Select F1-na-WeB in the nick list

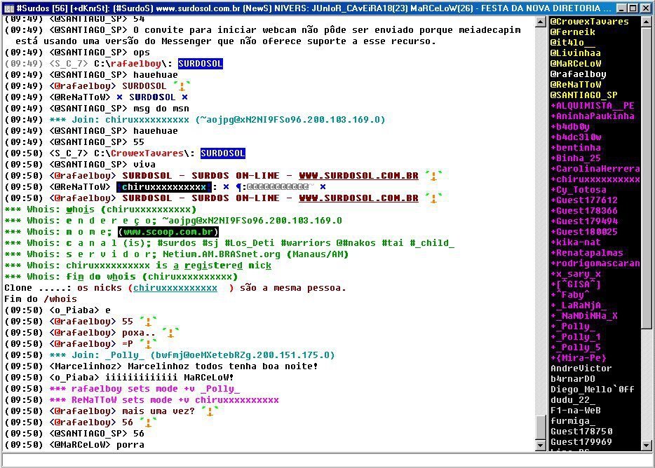pyautogui.click(x=575, y=411)
